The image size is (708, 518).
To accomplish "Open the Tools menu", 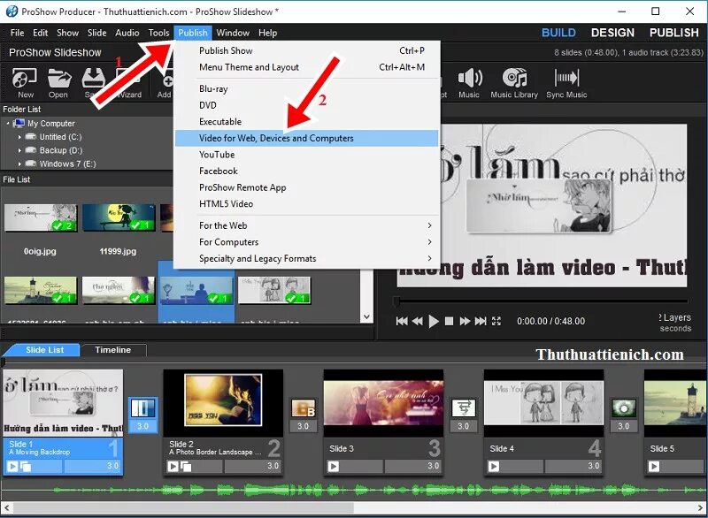I will [x=158, y=33].
